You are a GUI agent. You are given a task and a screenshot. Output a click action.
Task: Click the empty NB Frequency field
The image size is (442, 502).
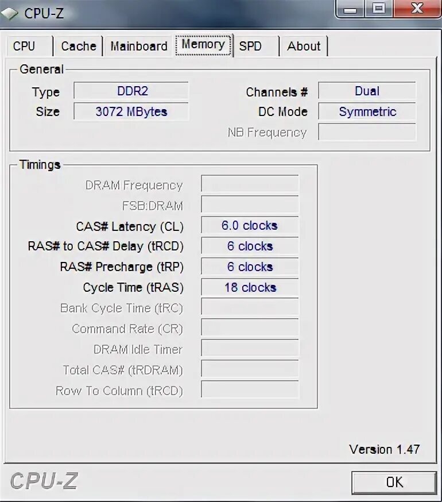367,132
